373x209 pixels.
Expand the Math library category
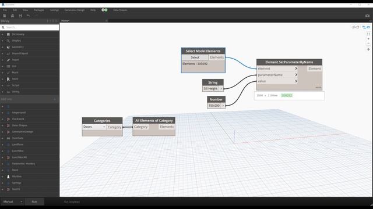pyautogui.click(x=2, y=73)
